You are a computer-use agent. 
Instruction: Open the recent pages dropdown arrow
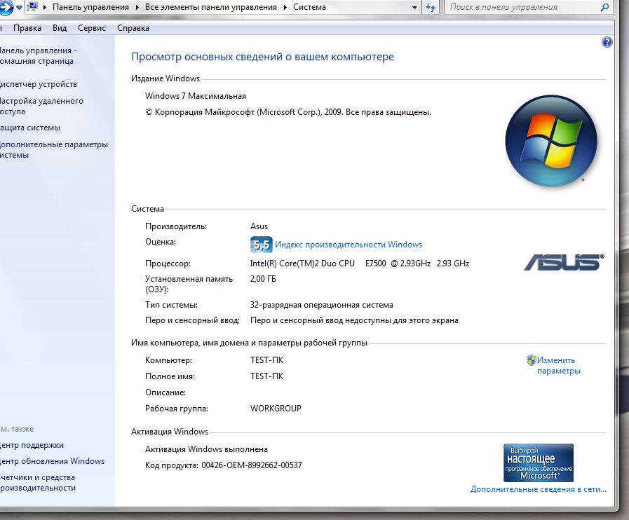pos(19,7)
